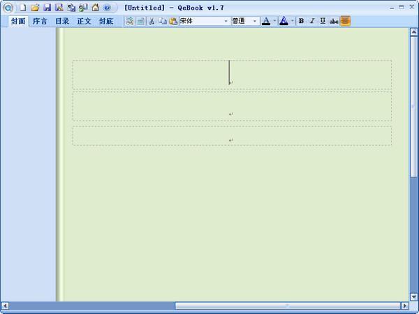This screenshot has height=314, width=419.
Task: Toggle Bold formatting
Action: 301,21
